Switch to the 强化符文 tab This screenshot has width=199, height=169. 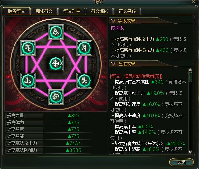tap(44, 11)
